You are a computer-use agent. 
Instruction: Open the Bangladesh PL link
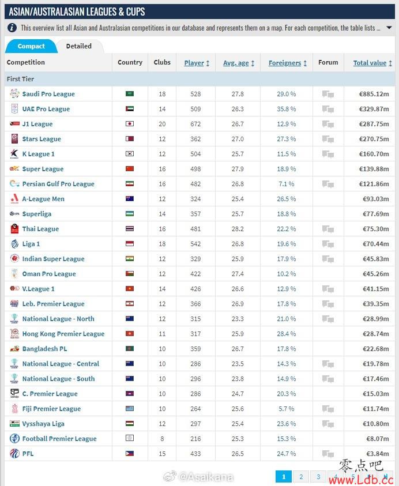click(44, 349)
